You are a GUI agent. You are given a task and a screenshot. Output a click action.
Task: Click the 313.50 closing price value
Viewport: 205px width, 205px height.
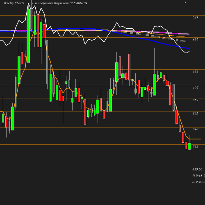pos(197,169)
